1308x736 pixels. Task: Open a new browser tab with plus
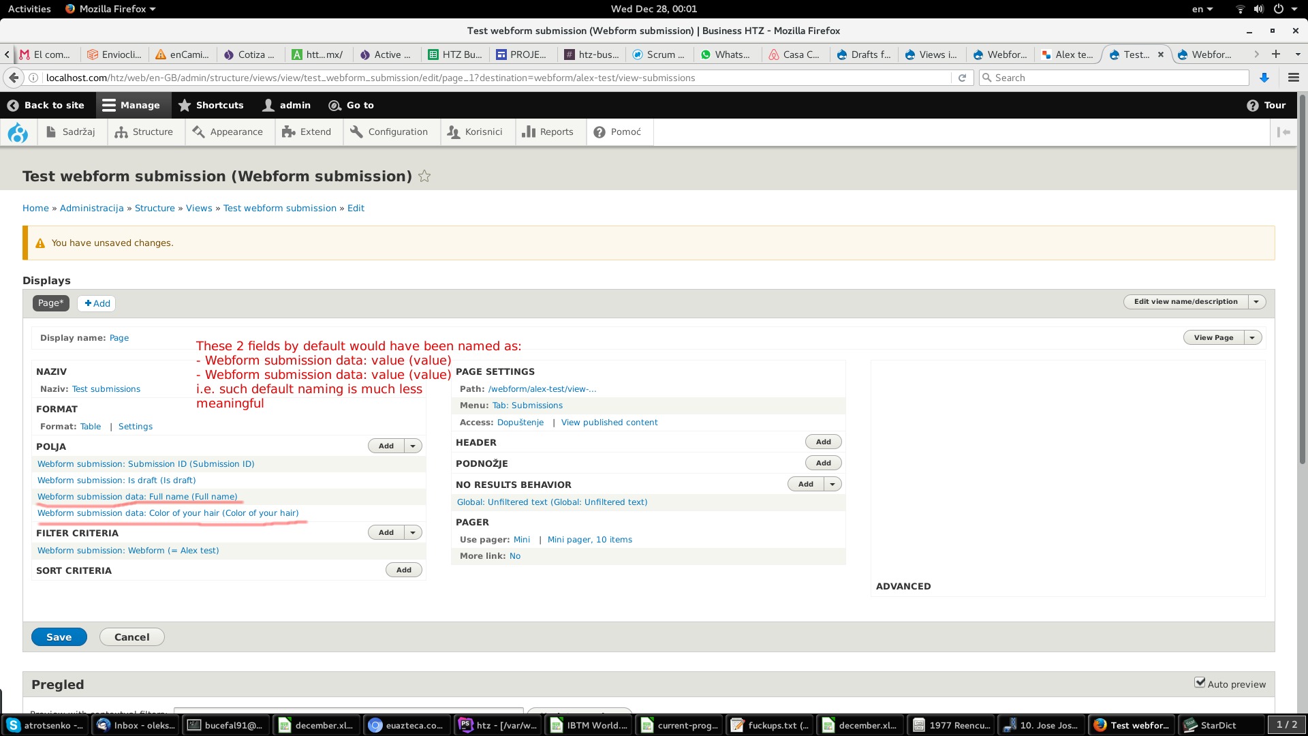coord(1276,55)
